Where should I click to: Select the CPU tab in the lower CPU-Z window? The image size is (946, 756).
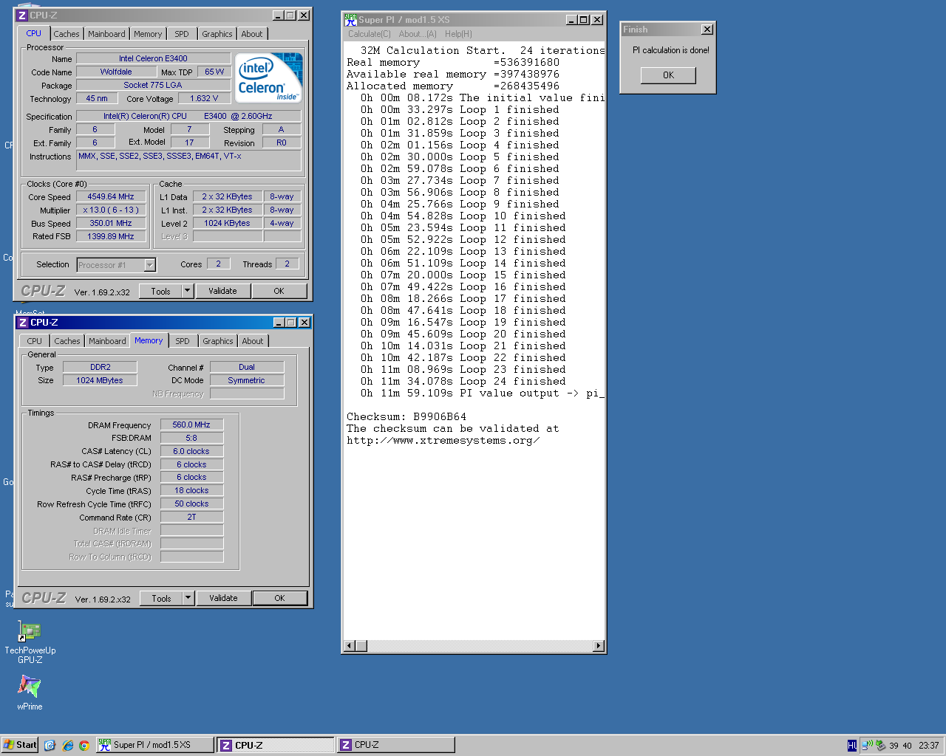click(x=35, y=341)
